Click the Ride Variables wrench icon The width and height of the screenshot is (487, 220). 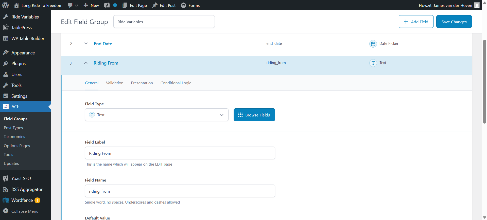tap(6, 17)
